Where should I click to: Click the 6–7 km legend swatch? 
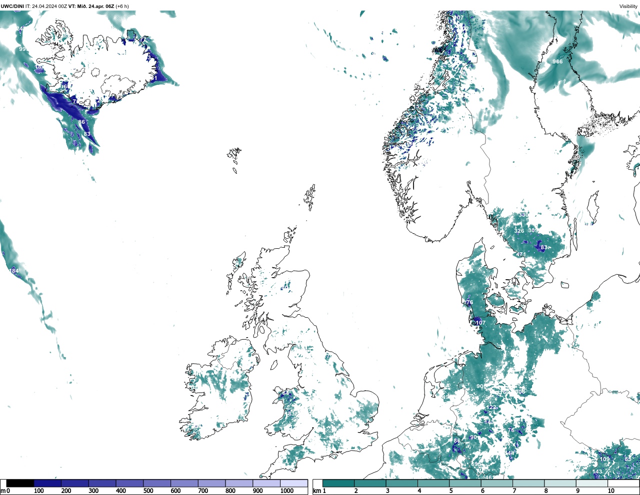(496, 484)
